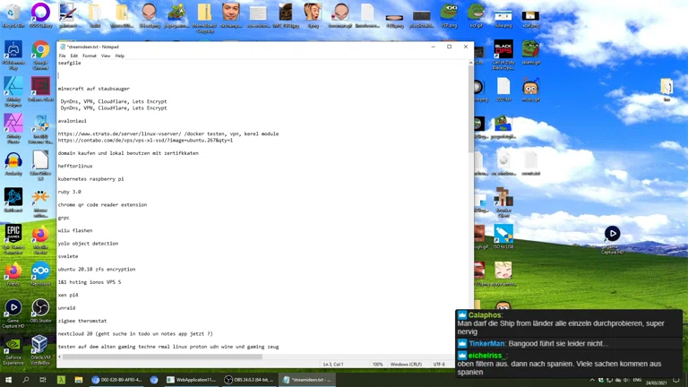Switch to the OBS taskbar button
Image resolution: width=688 pixels, height=387 pixels.
[247, 380]
